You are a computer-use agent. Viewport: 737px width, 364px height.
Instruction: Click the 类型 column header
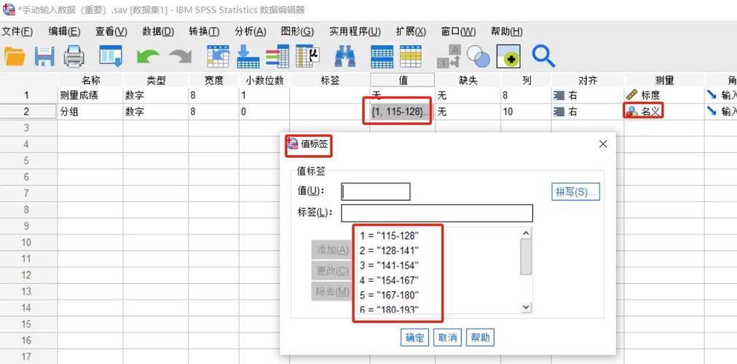click(x=156, y=80)
